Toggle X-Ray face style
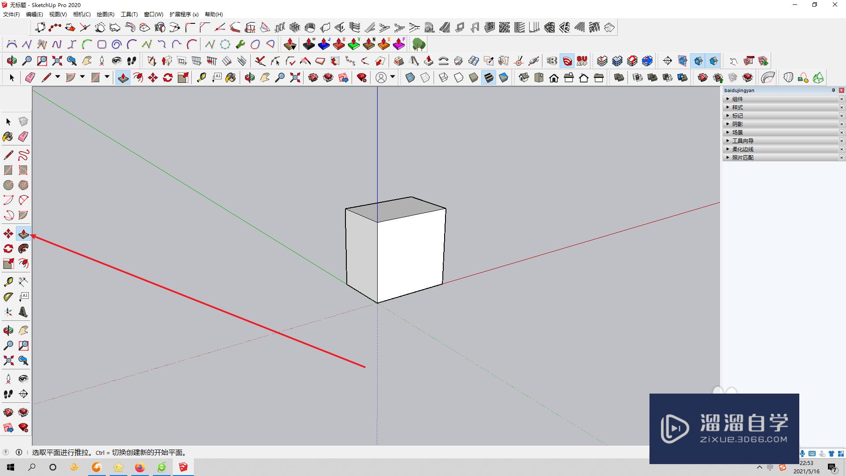This screenshot has height=476, width=846. point(410,78)
